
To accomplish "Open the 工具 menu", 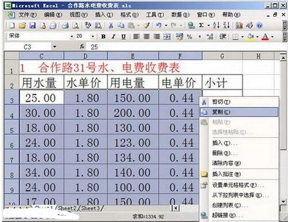I will (x=155, y=14).
